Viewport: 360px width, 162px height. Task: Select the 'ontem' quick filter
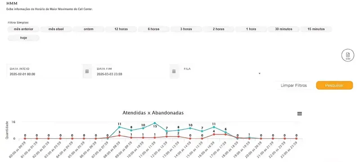tap(89, 29)
